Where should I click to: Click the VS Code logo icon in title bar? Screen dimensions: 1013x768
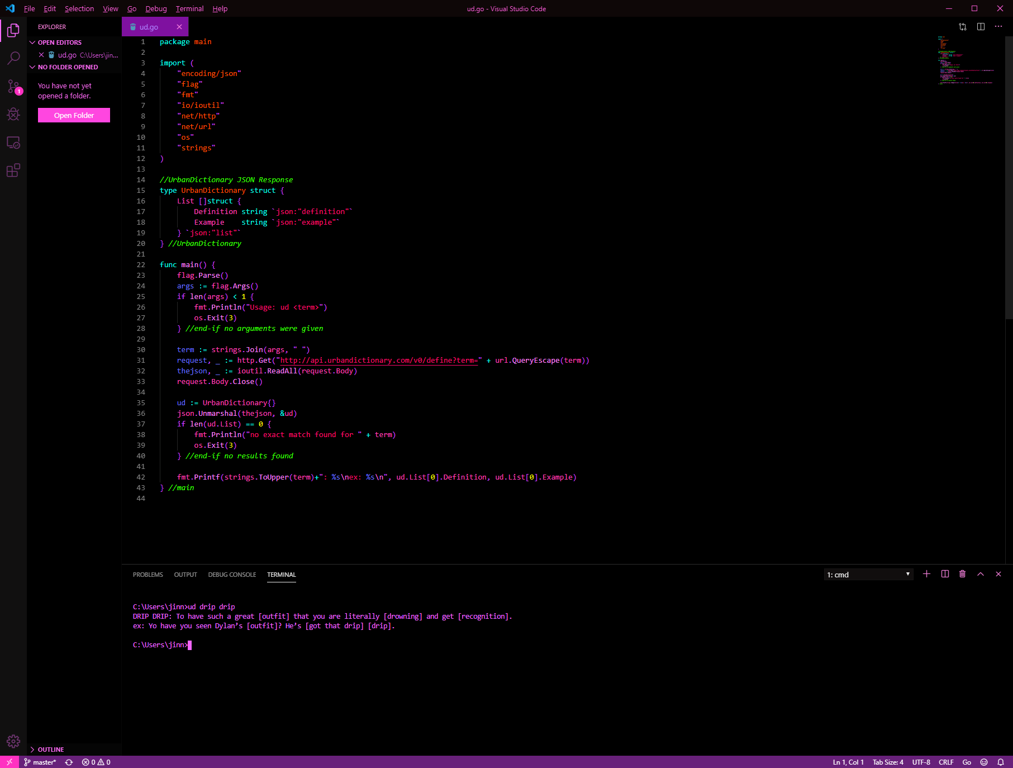[10, 8]
